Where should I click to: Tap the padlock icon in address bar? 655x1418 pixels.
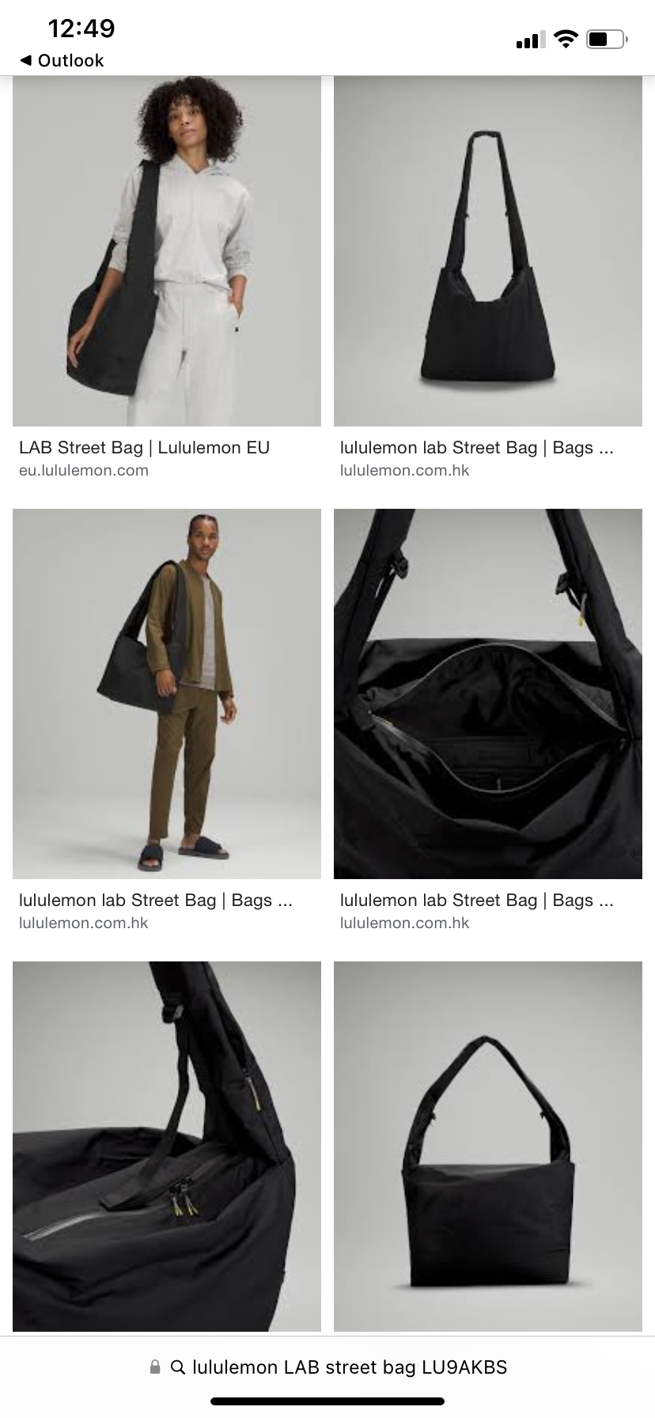[x=155, y=1367]
